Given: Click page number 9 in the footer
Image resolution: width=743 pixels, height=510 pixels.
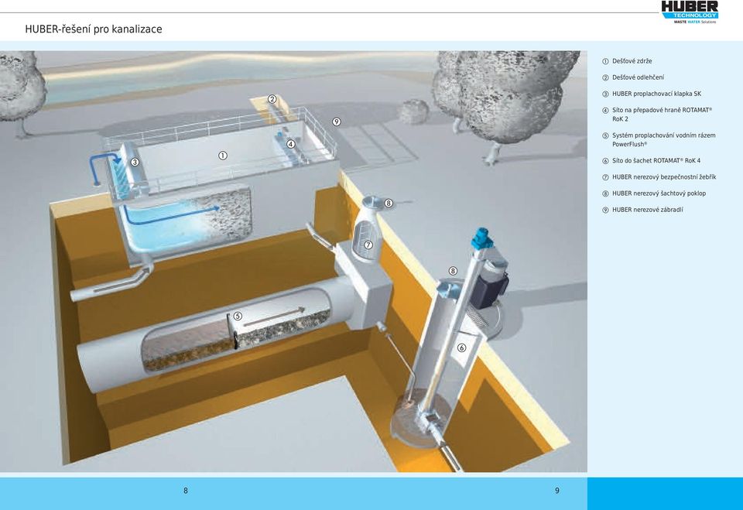Looking at the screenshot, I should (x=557, y=491).
